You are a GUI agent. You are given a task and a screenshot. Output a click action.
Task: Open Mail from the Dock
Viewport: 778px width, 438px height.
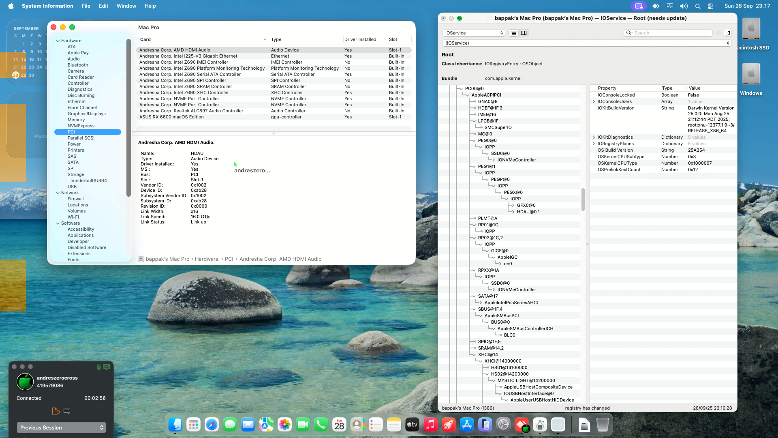[x=248, y=425]
